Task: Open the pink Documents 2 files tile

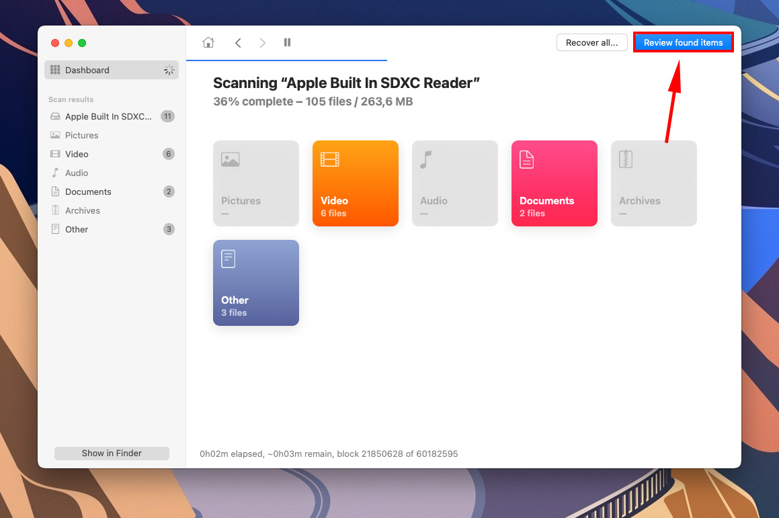Action: click(x=554, y=183)
